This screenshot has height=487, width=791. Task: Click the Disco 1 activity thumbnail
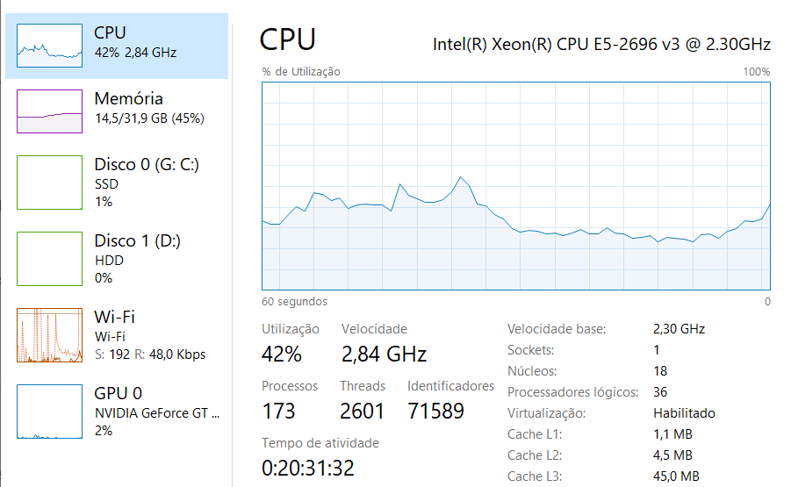click(x=51, y=259)
